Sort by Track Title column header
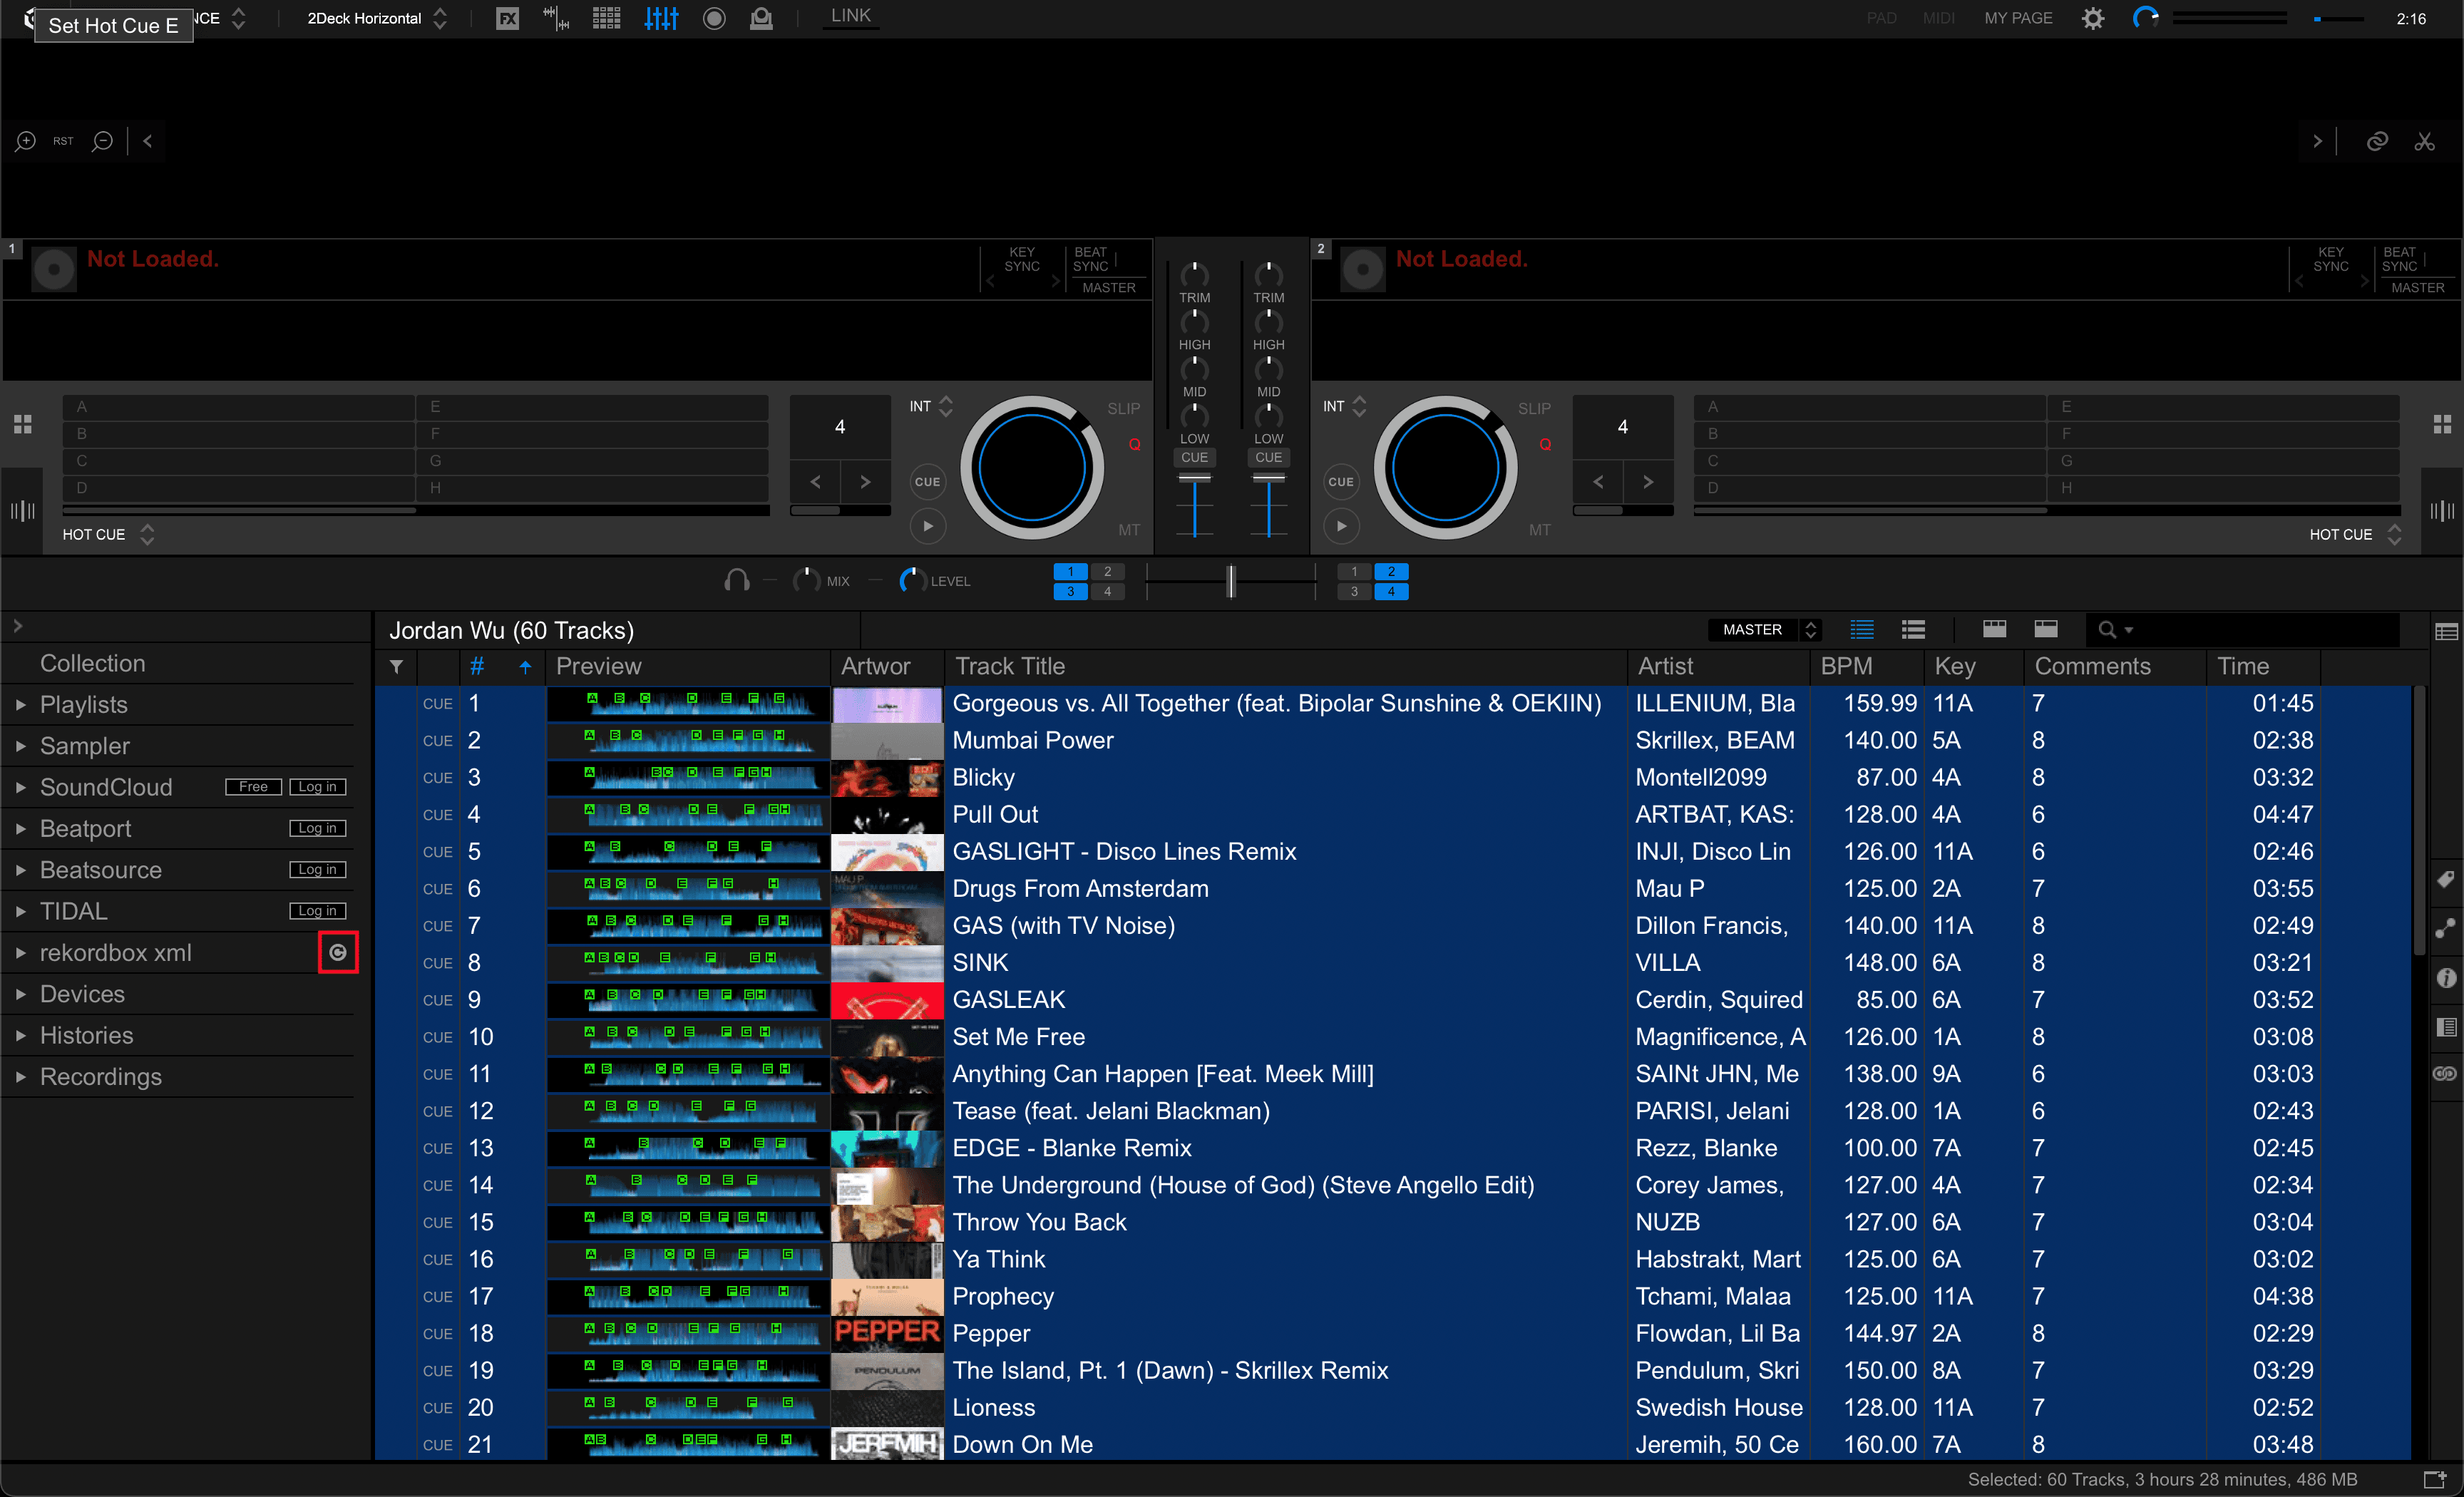 tap(1286, 666)
